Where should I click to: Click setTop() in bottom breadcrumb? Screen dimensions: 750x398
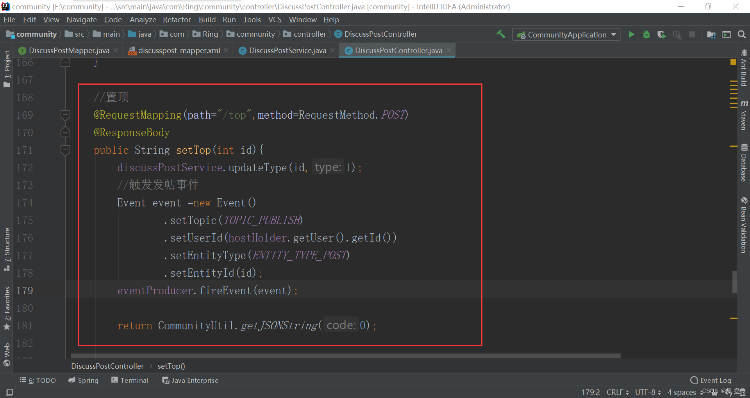point(171,366)
